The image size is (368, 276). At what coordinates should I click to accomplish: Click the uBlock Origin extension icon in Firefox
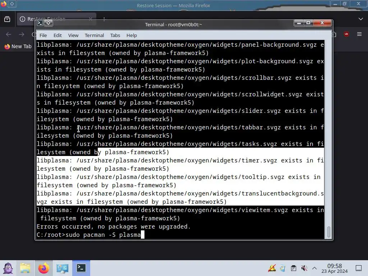click(x=346, y=34)
